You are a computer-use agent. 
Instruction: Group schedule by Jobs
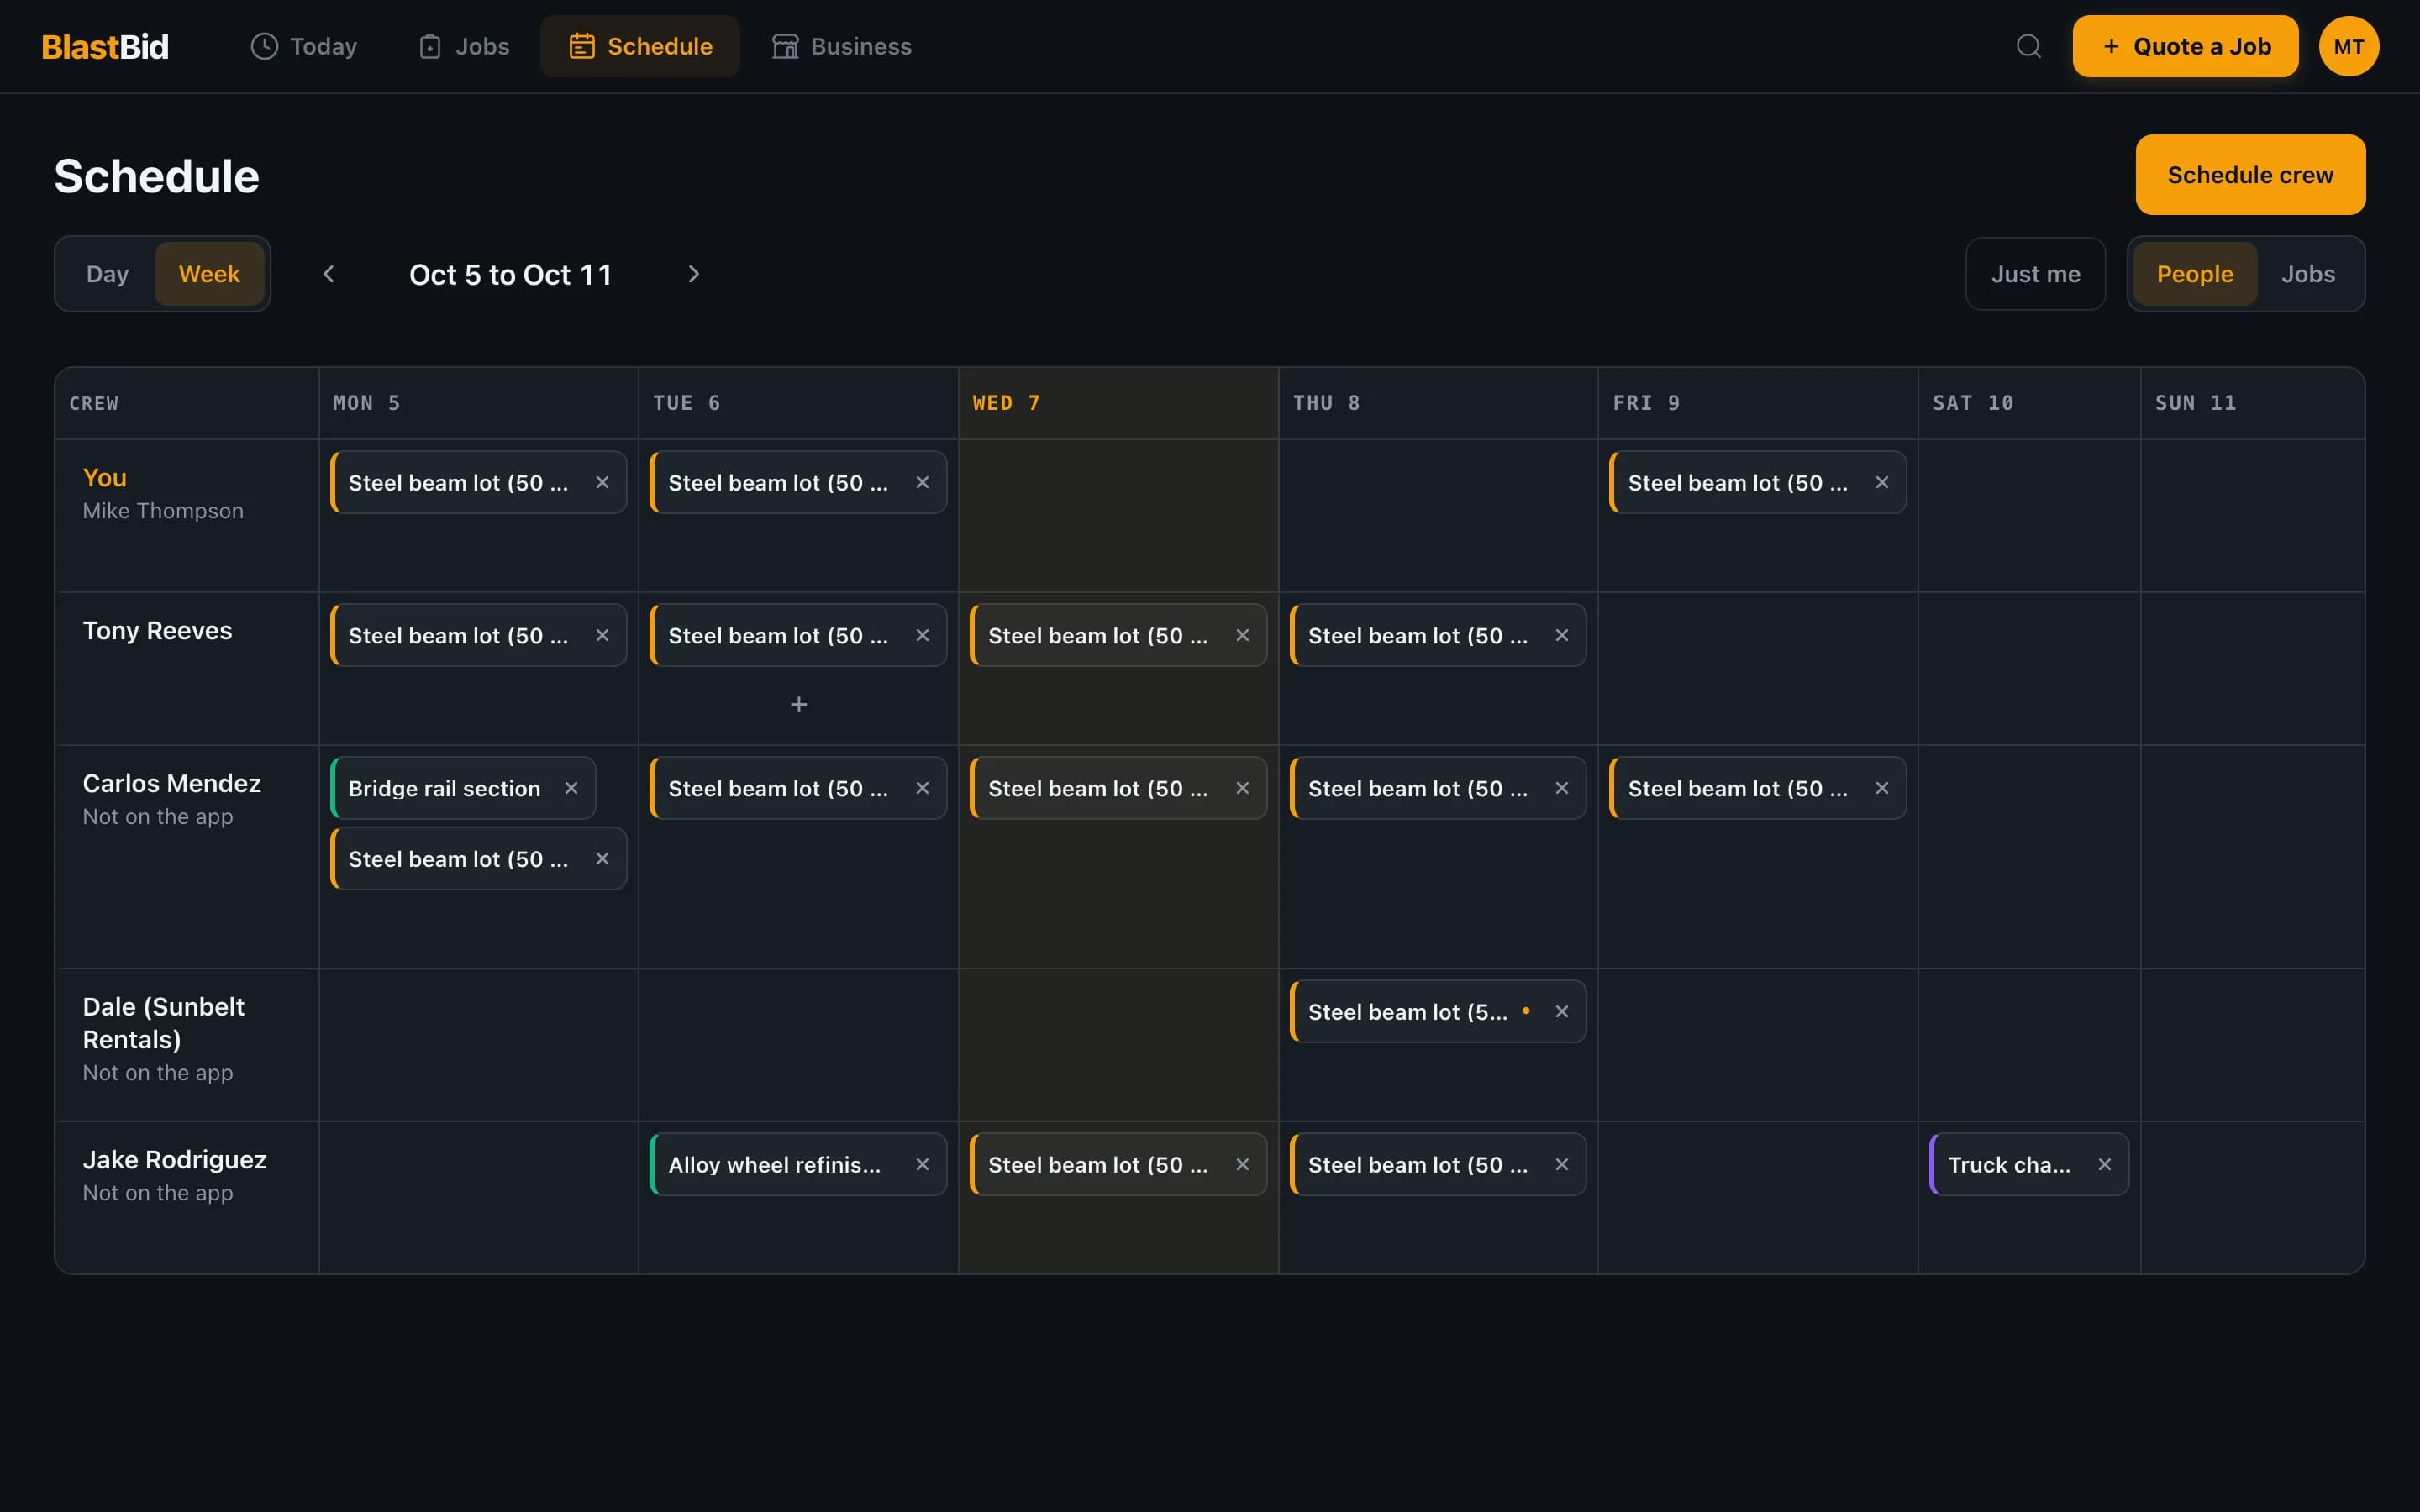2308,274
